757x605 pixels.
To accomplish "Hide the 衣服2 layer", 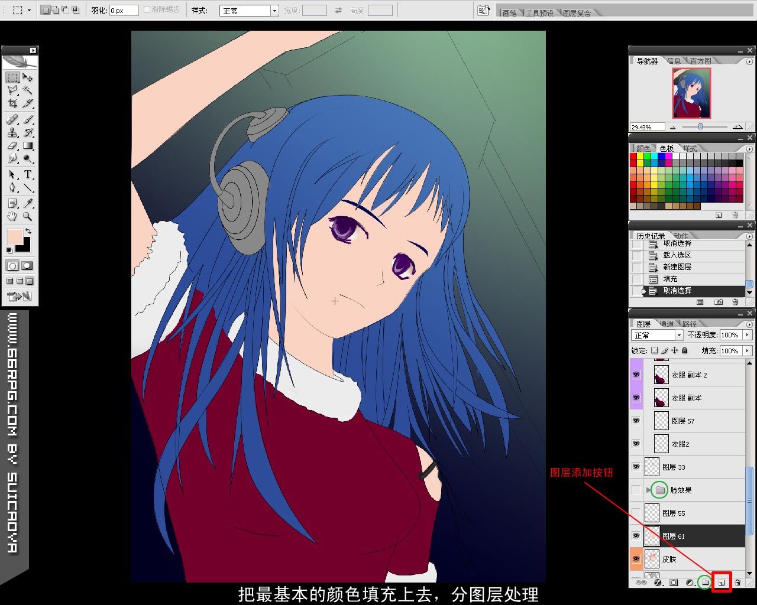I will (x=636, y=444).
